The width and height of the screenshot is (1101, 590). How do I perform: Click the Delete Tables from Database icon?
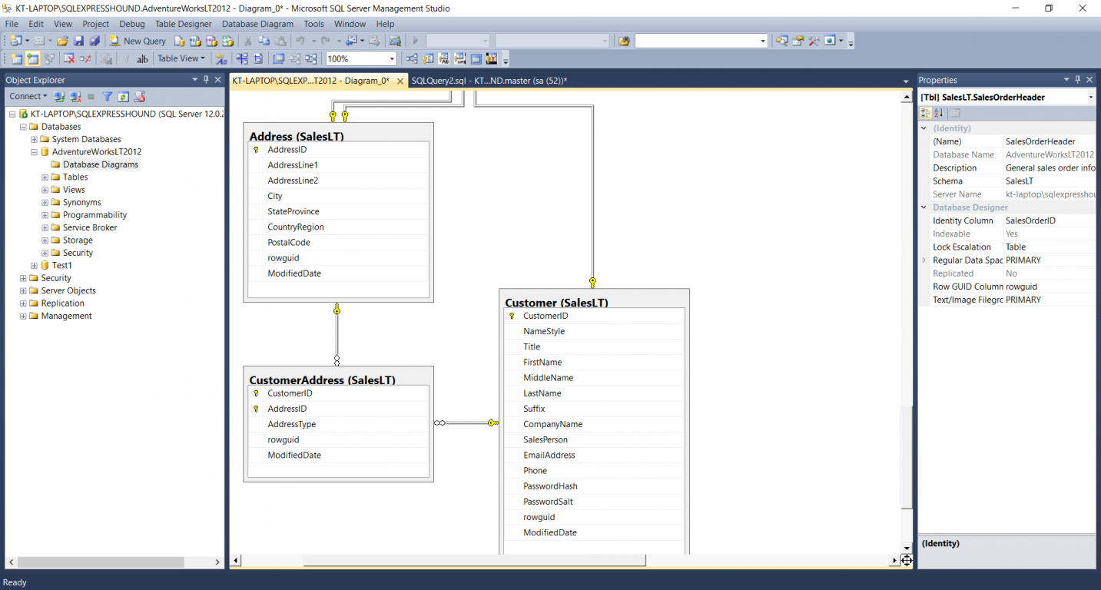[x=69, y=58]
